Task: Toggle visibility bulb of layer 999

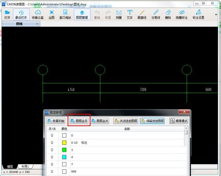Action: click(52, 172)
